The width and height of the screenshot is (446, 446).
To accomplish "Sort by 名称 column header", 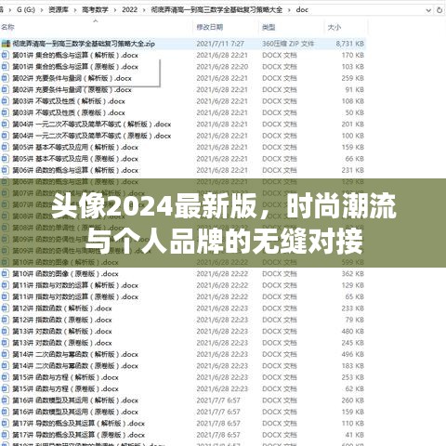I will point(7,27).
